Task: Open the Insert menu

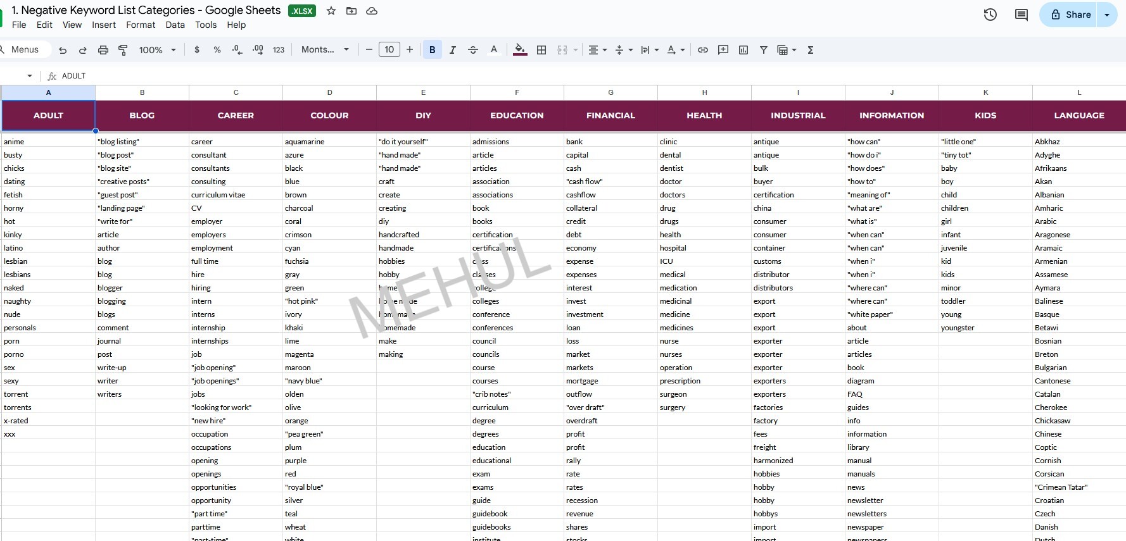Action: click(104, 25)
